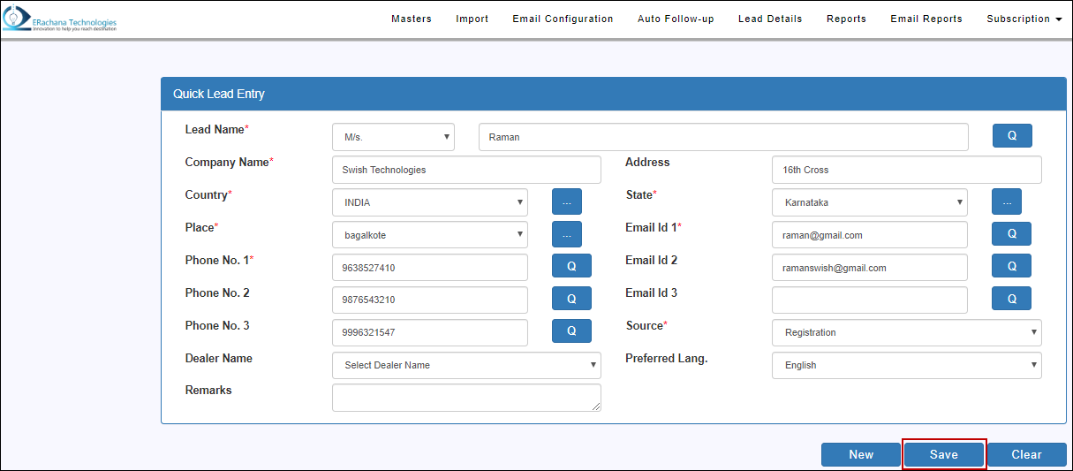This screenshot has height=471, width=1073.
Task: Click the Dealer Name label
Action: 218,359
